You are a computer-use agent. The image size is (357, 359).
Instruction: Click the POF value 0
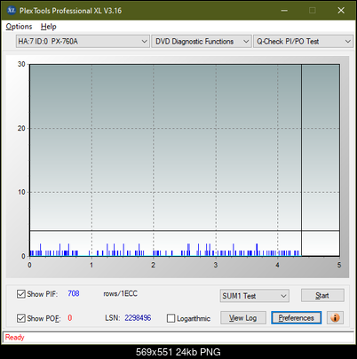pyautogui.click(x=70, y=318)
